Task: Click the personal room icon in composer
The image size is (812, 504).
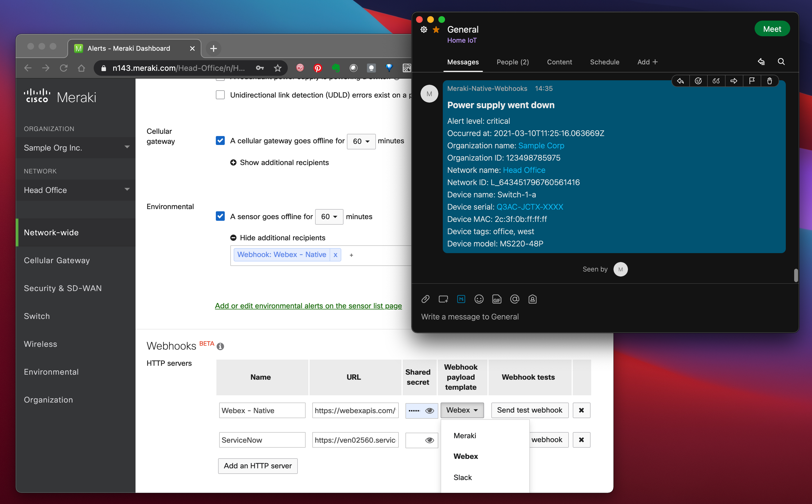Action: 532,299
